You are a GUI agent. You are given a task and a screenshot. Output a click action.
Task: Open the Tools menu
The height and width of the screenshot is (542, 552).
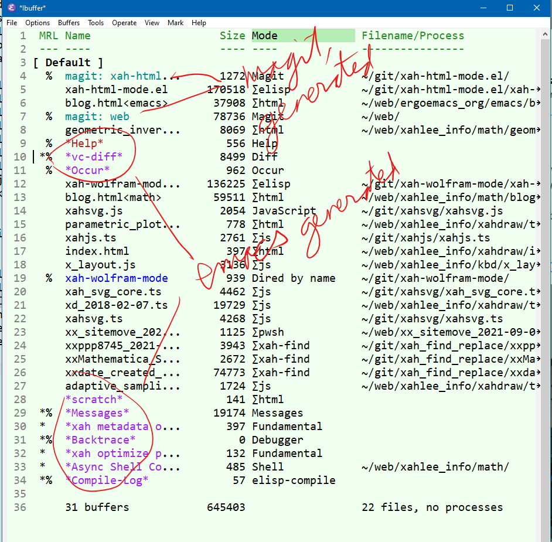click(96, 23)
